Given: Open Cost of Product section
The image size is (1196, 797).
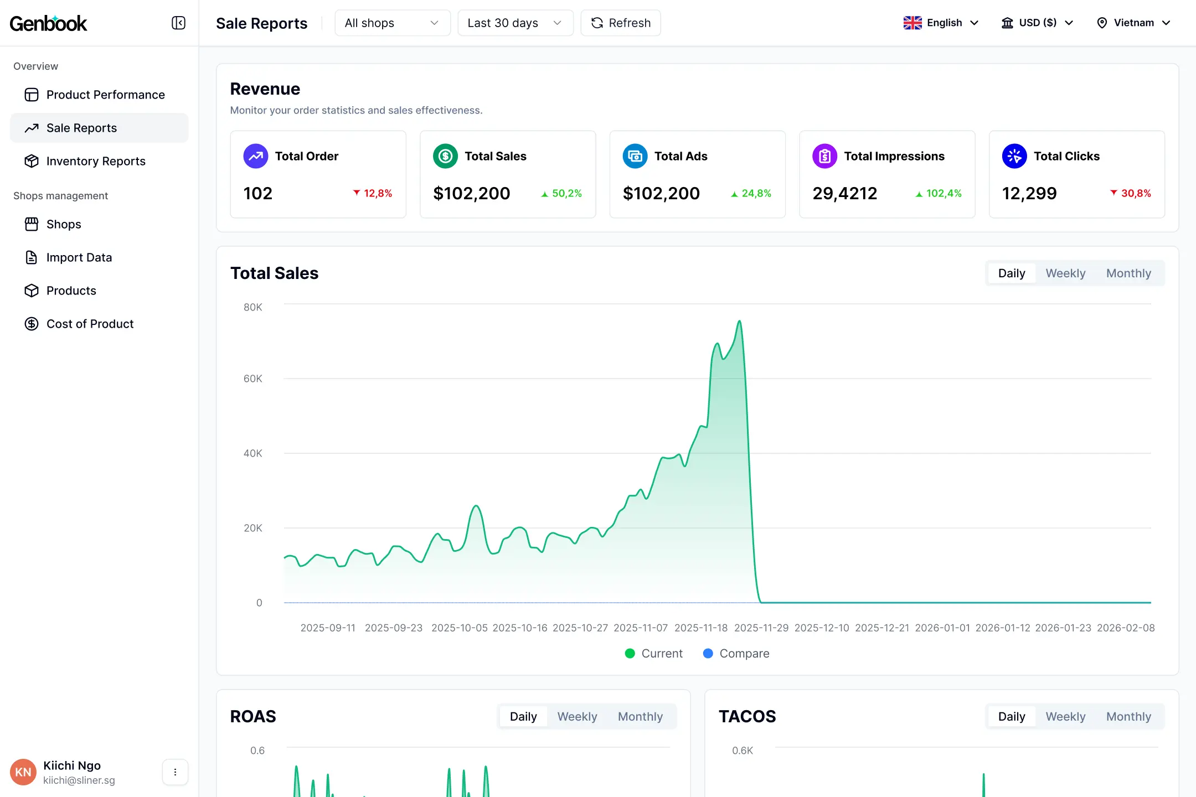Looking at the screenshot, I should click(x=90, y=324).
